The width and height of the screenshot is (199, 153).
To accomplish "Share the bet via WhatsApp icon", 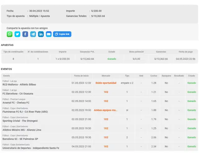I will [x=10, y=34].
